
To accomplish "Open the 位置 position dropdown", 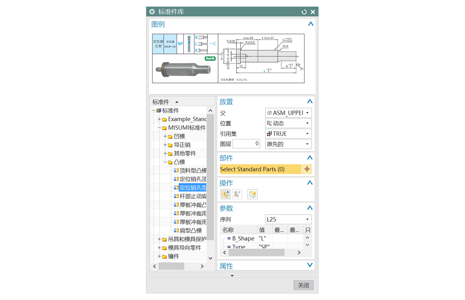I will (x=288, y=123).
